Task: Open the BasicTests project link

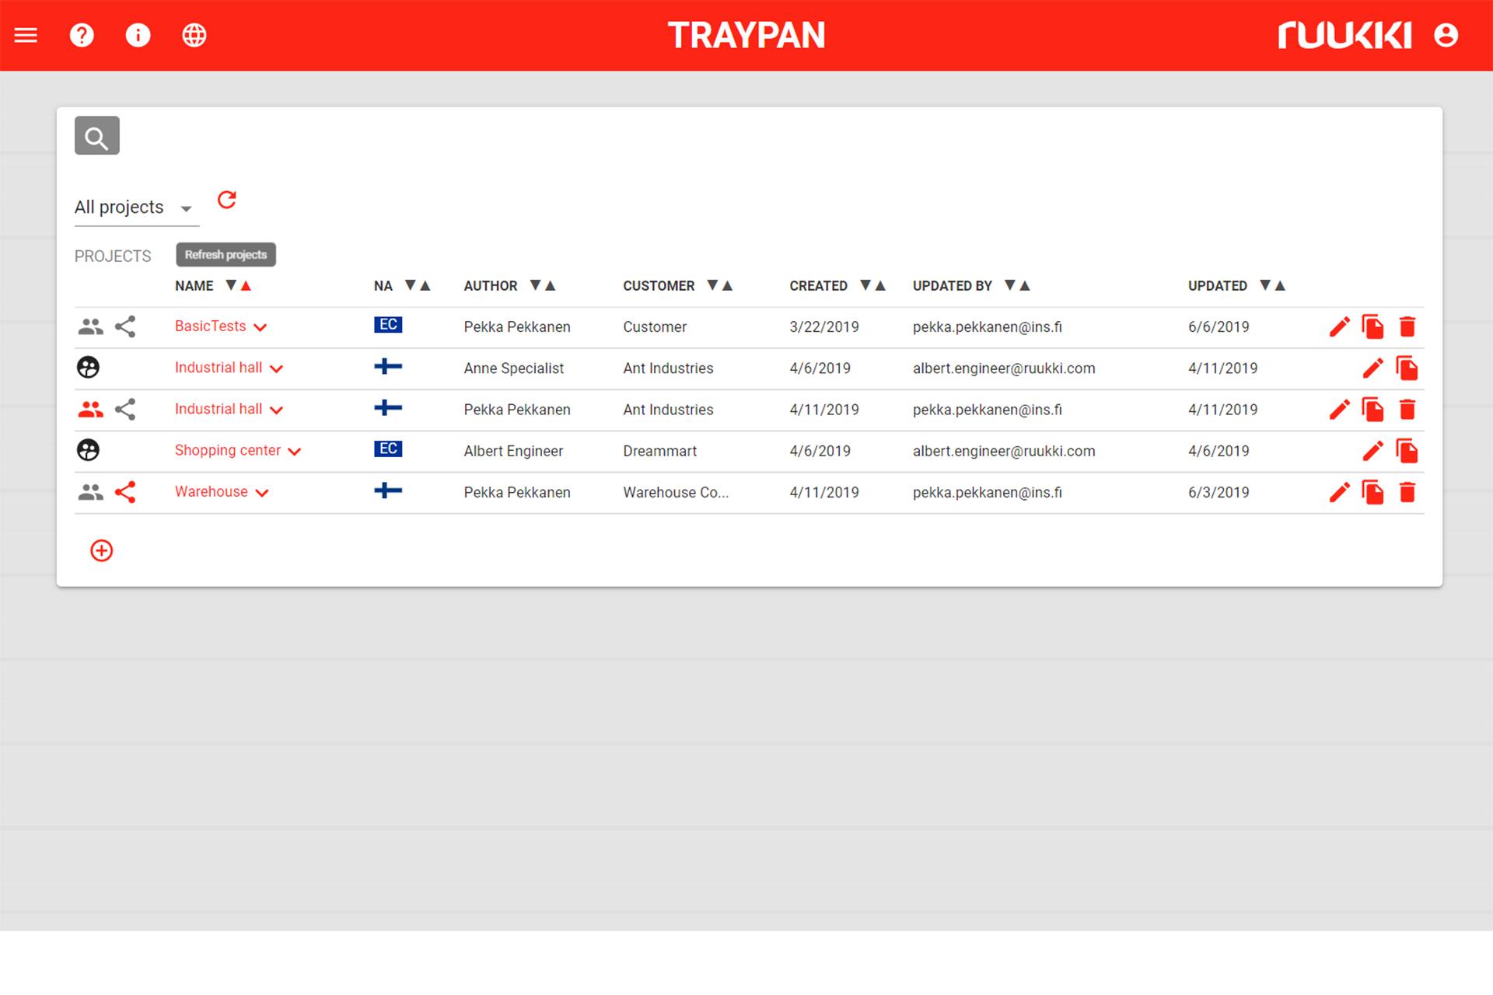Action: (210, 326)
